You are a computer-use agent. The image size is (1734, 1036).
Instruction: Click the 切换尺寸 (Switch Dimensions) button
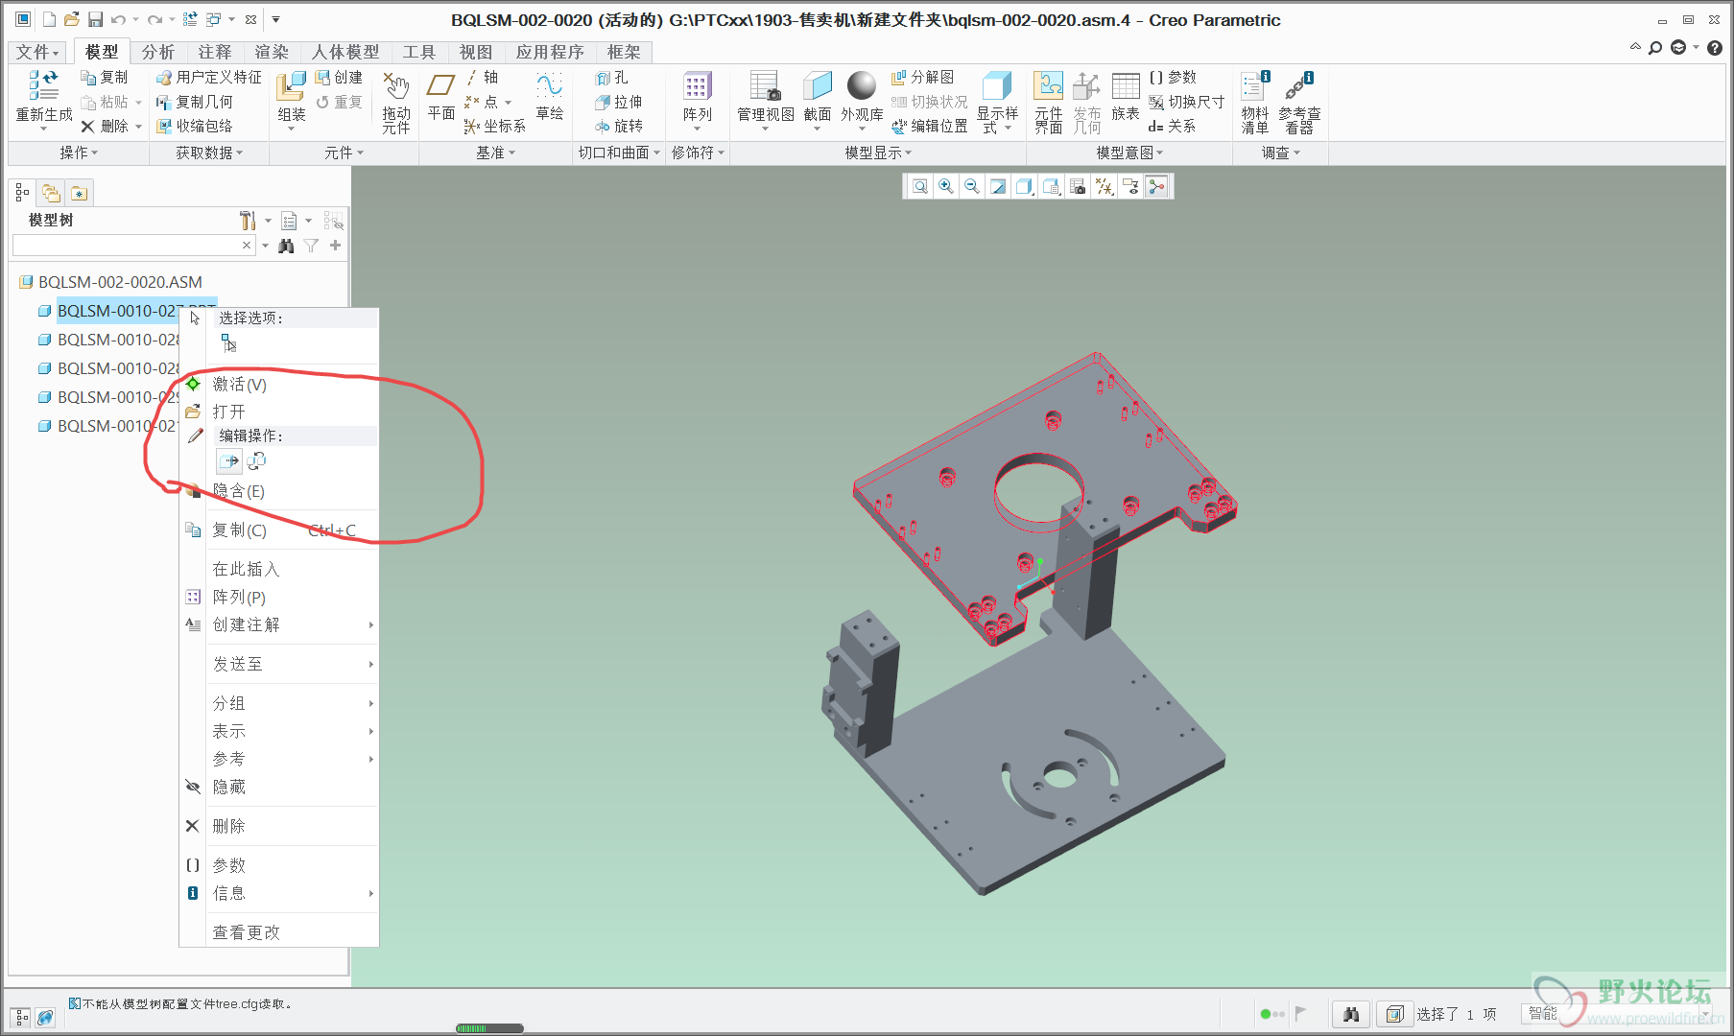coord(1186,102)
